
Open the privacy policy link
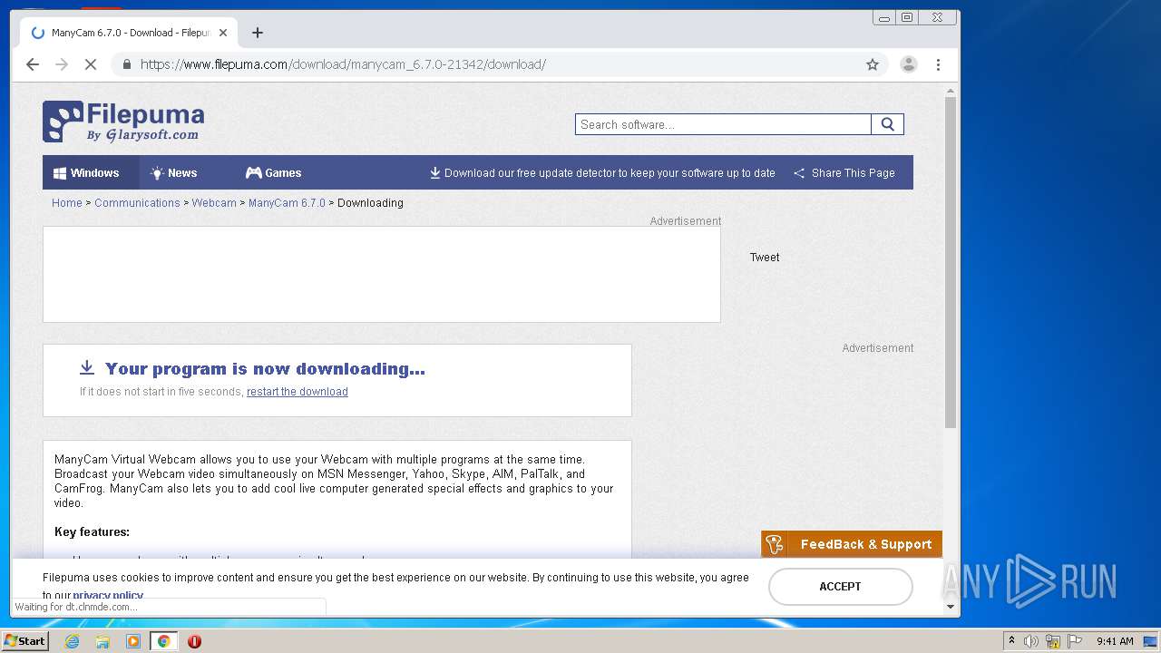108,596
